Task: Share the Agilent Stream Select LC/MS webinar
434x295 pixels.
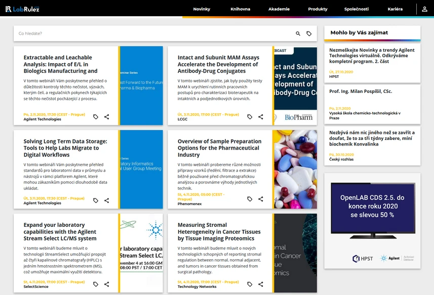Action: [x=106, y=284]
